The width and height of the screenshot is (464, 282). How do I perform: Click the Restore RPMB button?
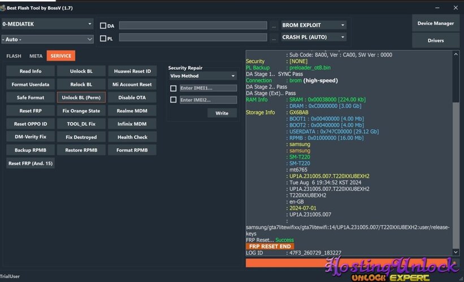click(81, 150)
